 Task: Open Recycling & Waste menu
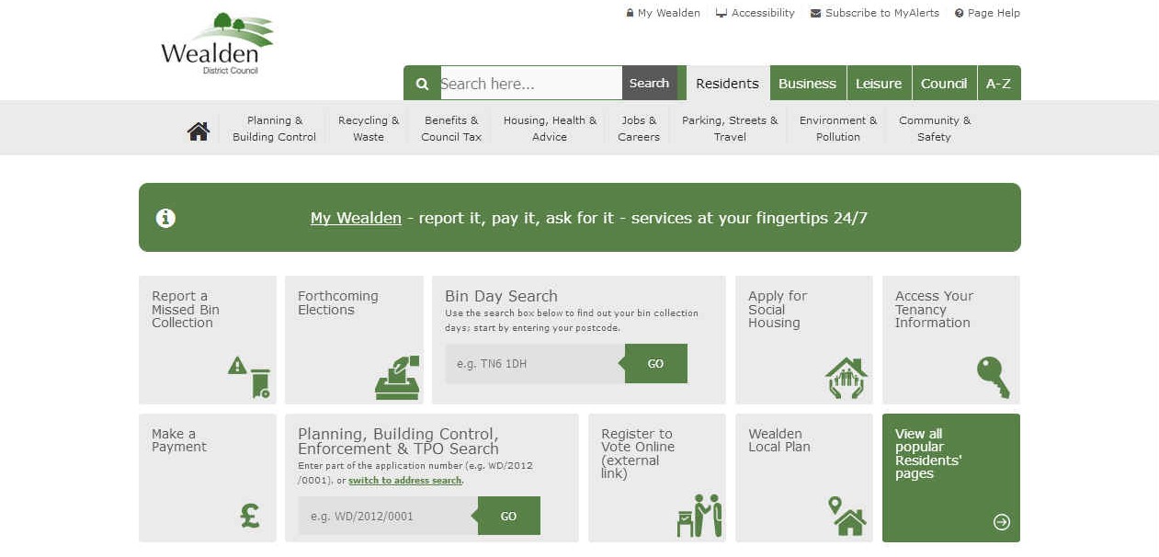pyautogui.click(x=369, y=129)
